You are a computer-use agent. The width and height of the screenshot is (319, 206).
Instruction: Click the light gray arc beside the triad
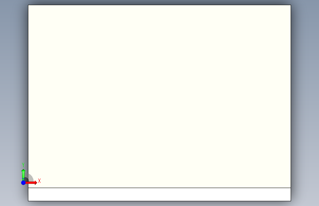(x=31, y=177)
